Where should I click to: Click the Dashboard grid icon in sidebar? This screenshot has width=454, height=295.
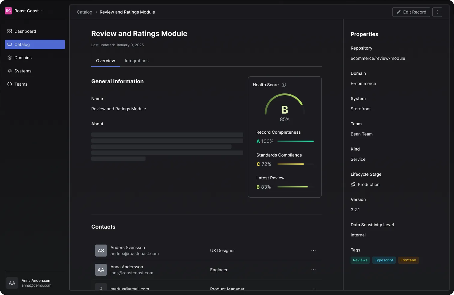pyautogui.click(x=10, y=31)
